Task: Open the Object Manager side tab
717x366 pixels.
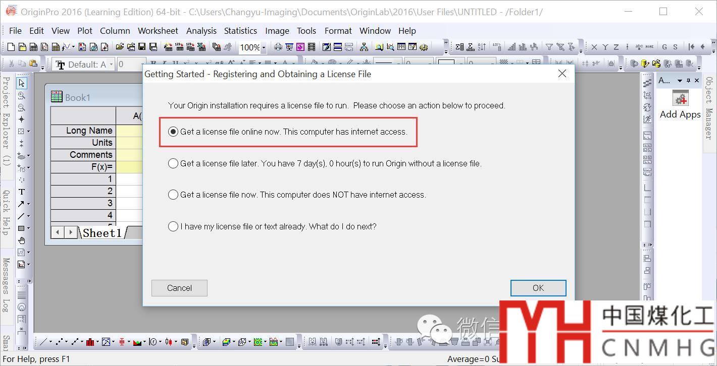Action: coord(709,108)
